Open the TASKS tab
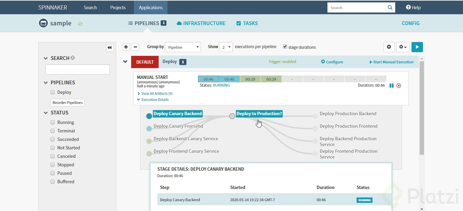The height and width of the screenshot is (211, 463). [x=247, y=23]
